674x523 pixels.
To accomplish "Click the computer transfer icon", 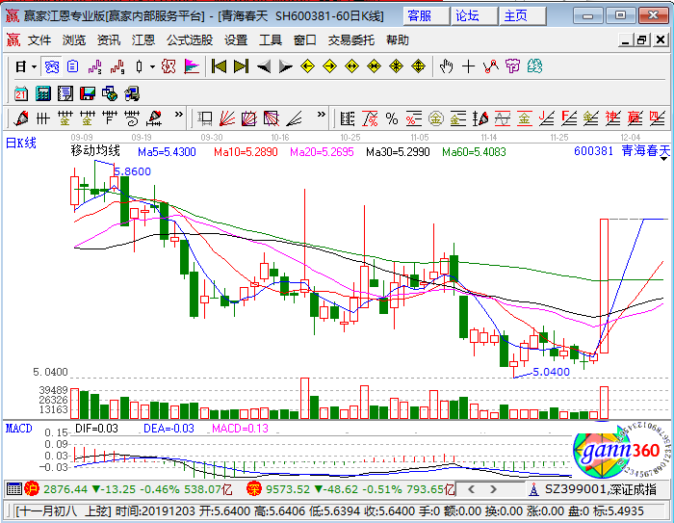I will [132, 93].
